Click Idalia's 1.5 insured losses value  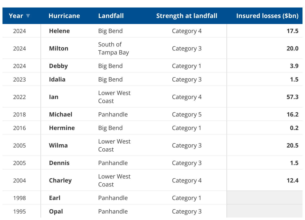[x=294, y=79]
